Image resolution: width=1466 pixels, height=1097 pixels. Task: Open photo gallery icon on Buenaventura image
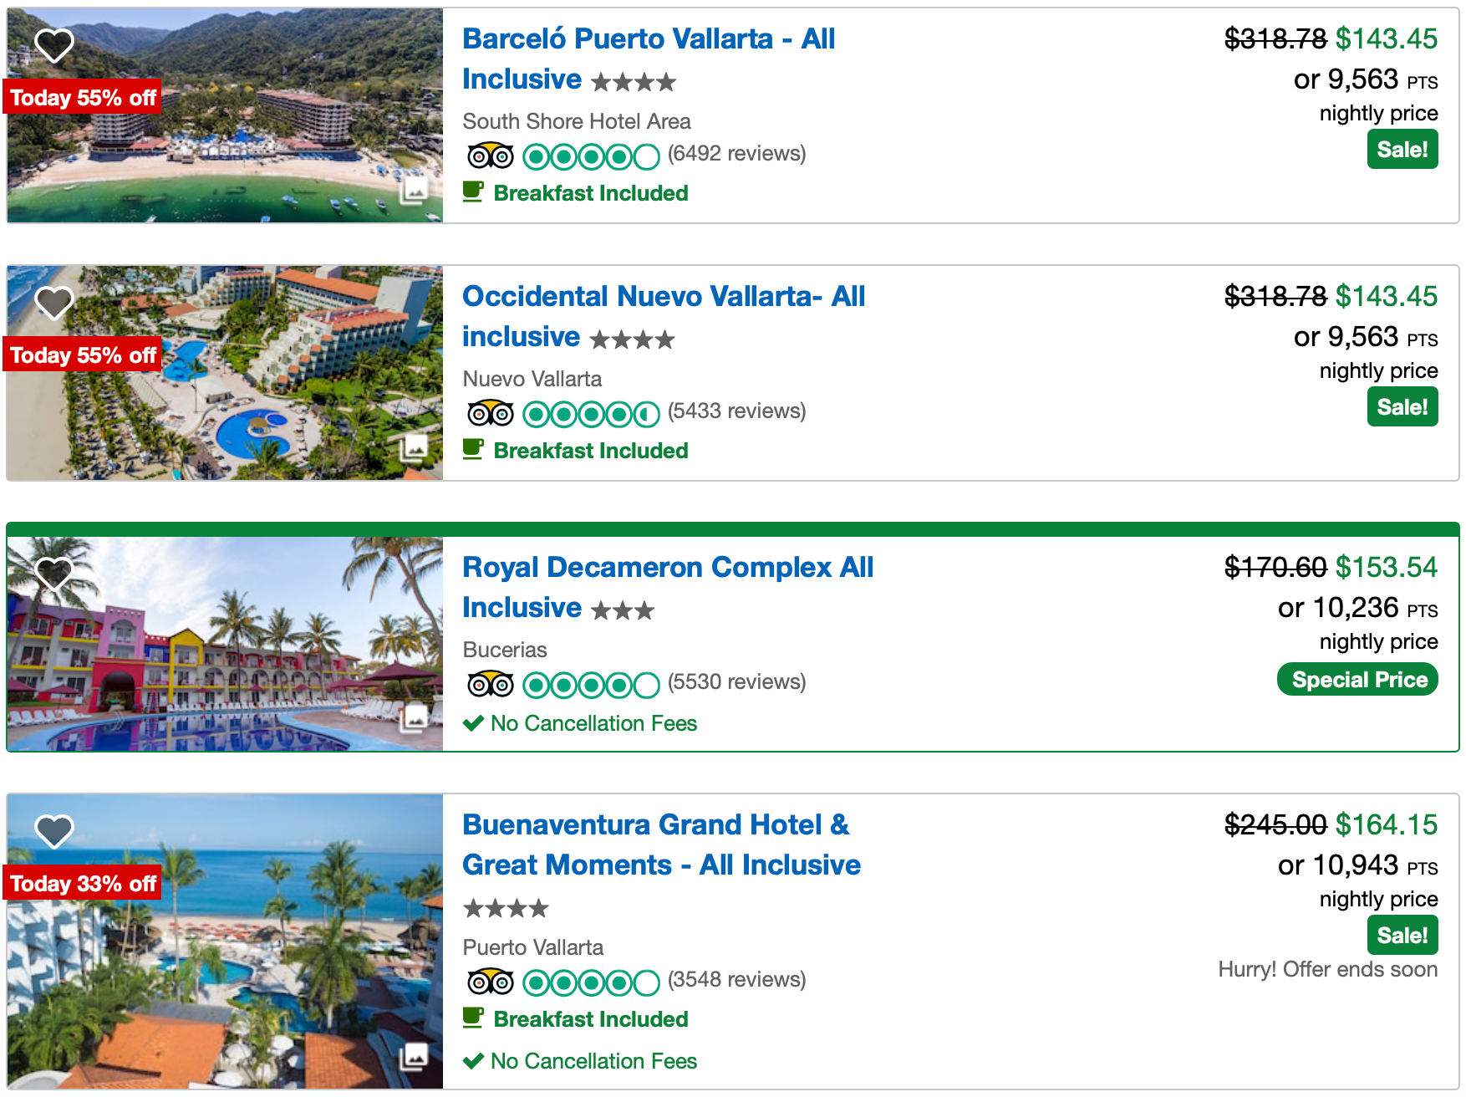point(414,1056)
